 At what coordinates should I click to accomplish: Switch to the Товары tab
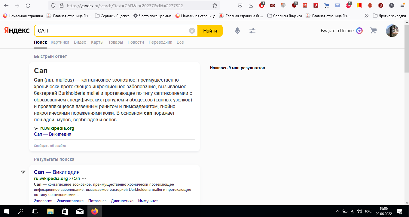click(x=115, y=42)
